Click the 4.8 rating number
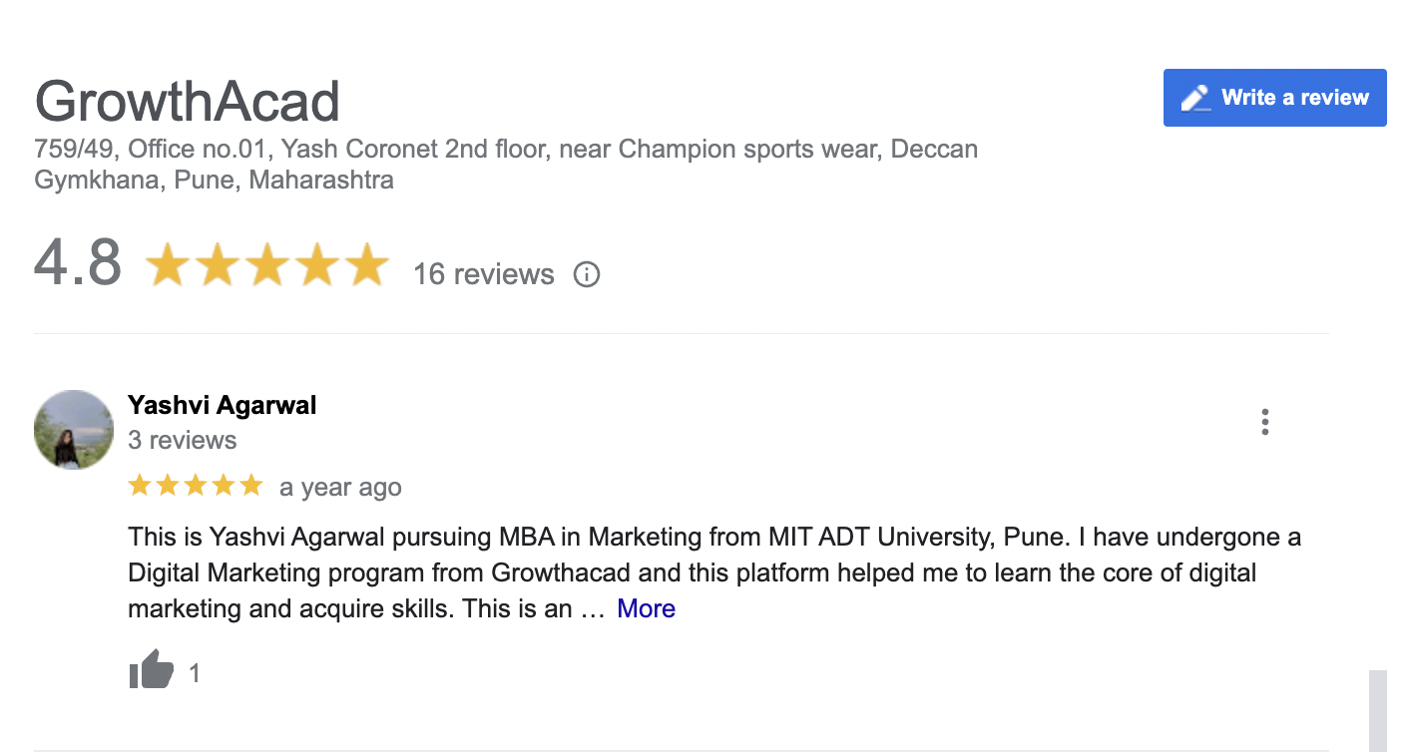 [x=78, y=263]
